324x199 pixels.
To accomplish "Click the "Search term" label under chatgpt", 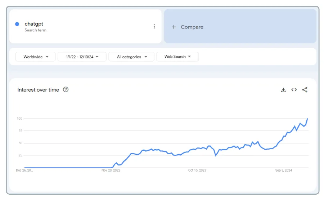I will 35,30.
